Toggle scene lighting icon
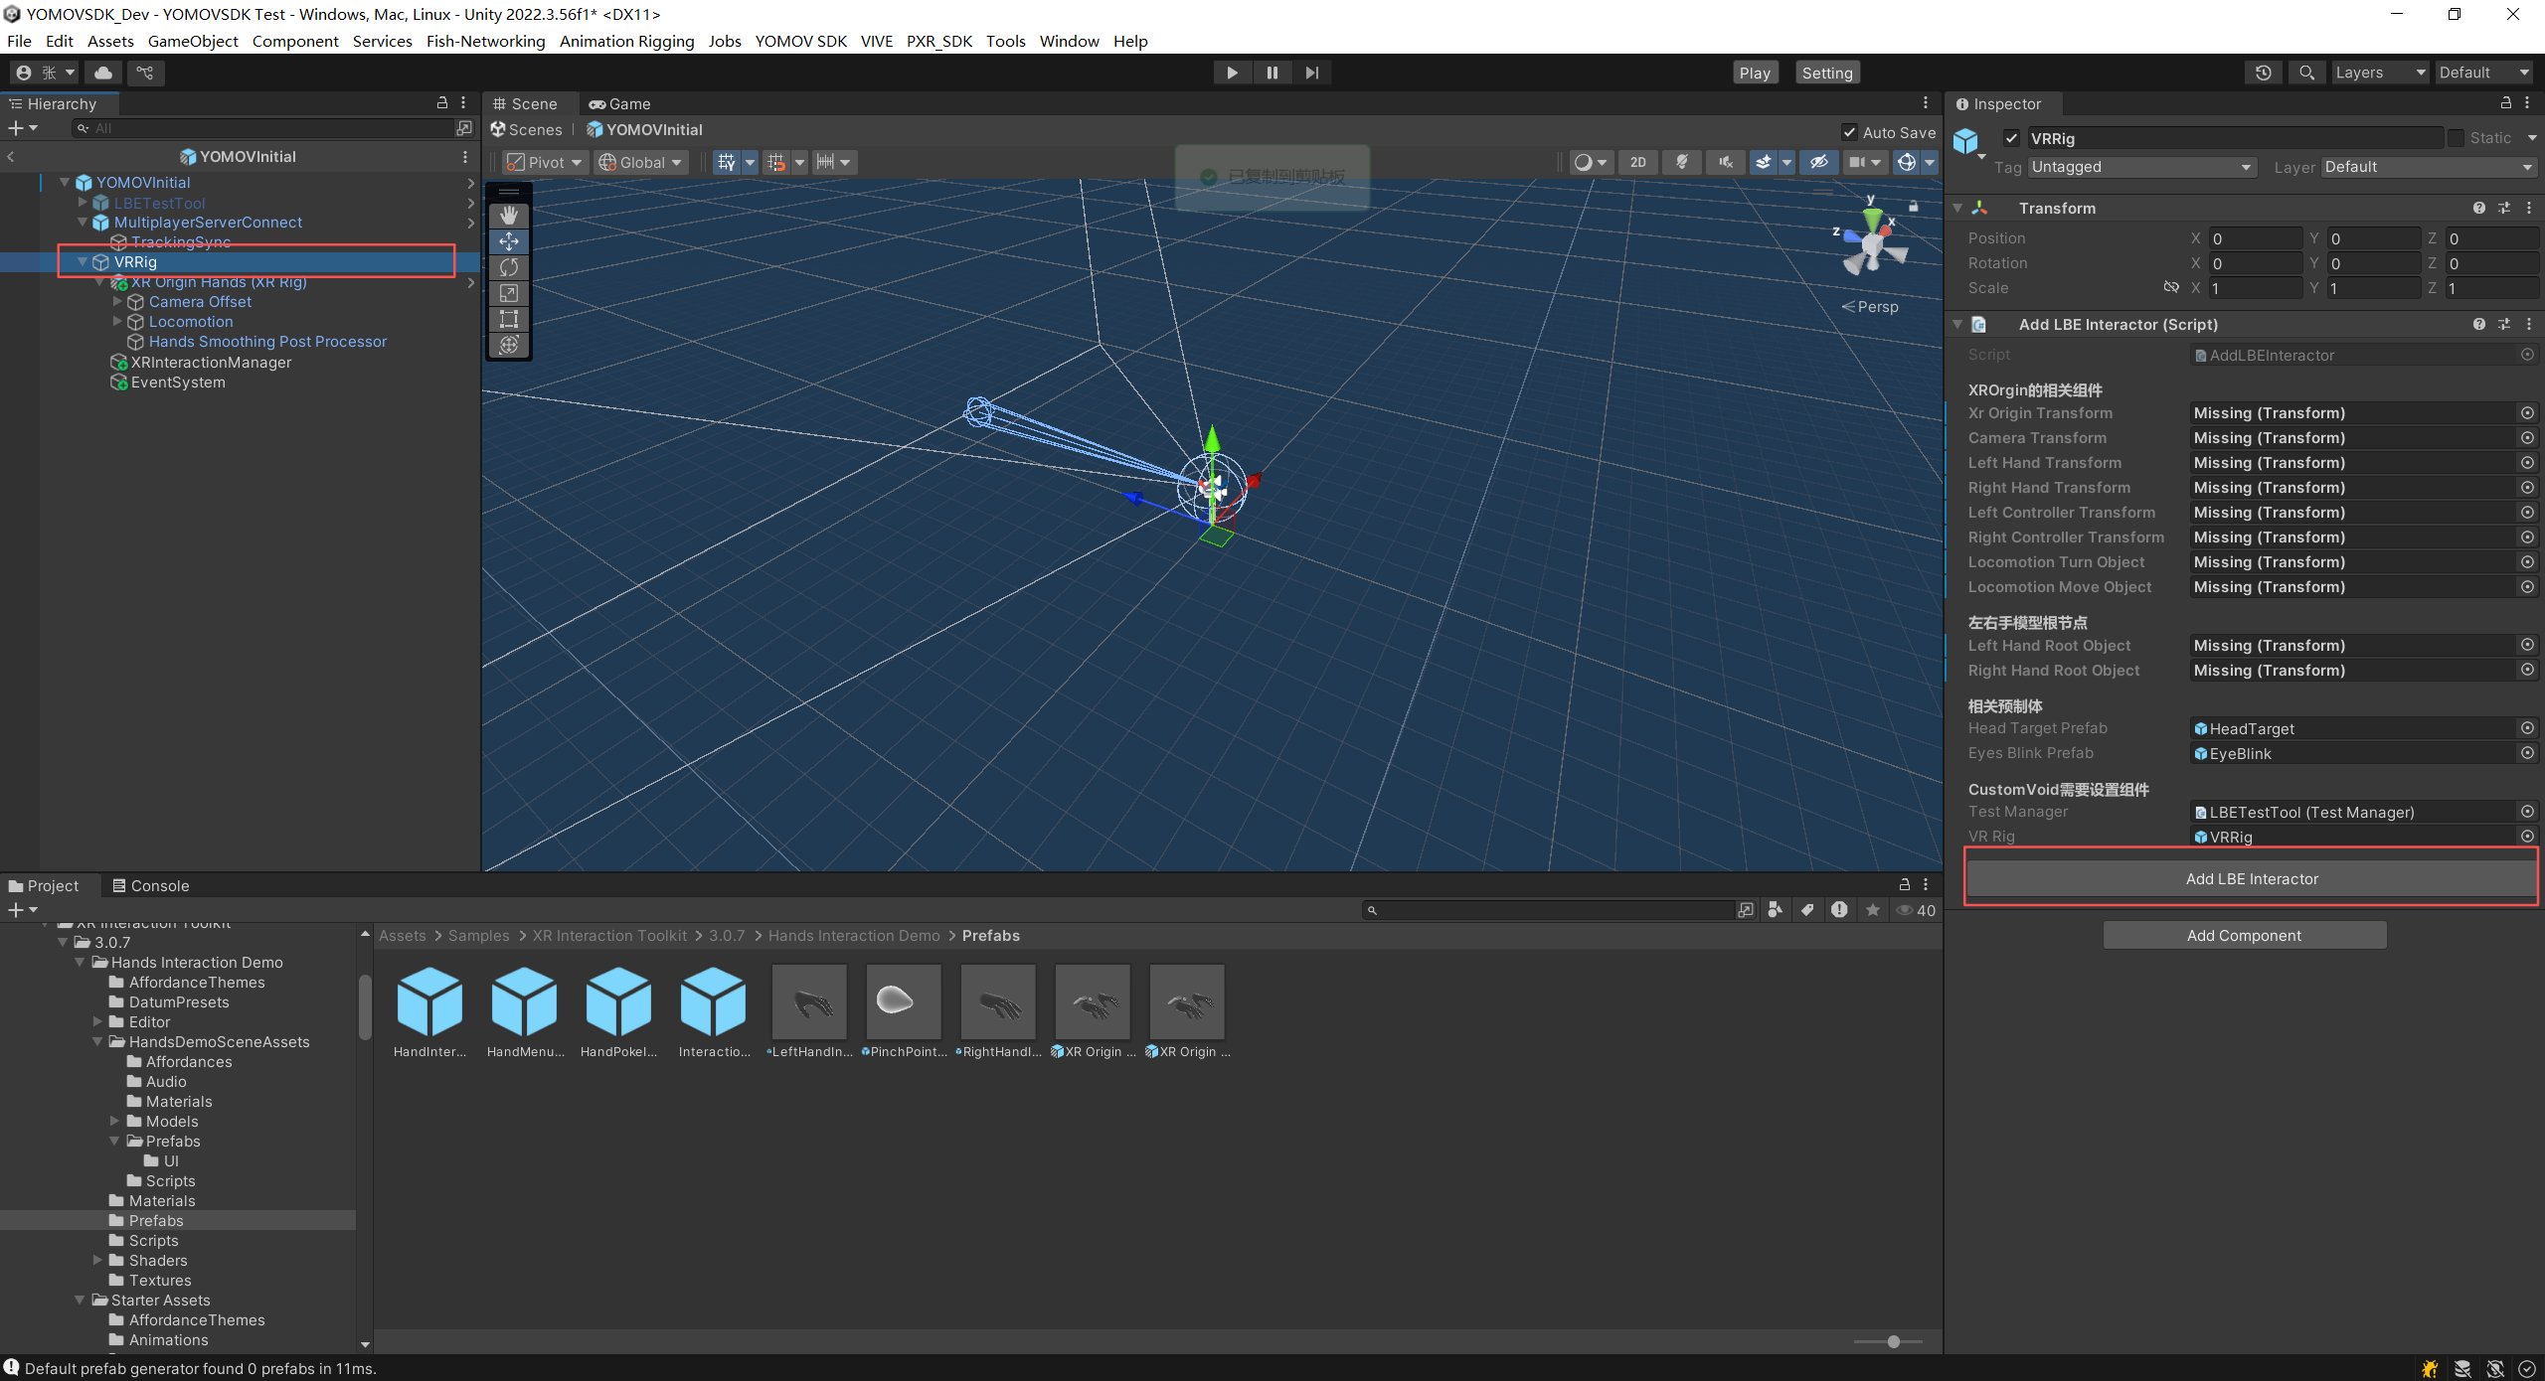 (1682, 162)
